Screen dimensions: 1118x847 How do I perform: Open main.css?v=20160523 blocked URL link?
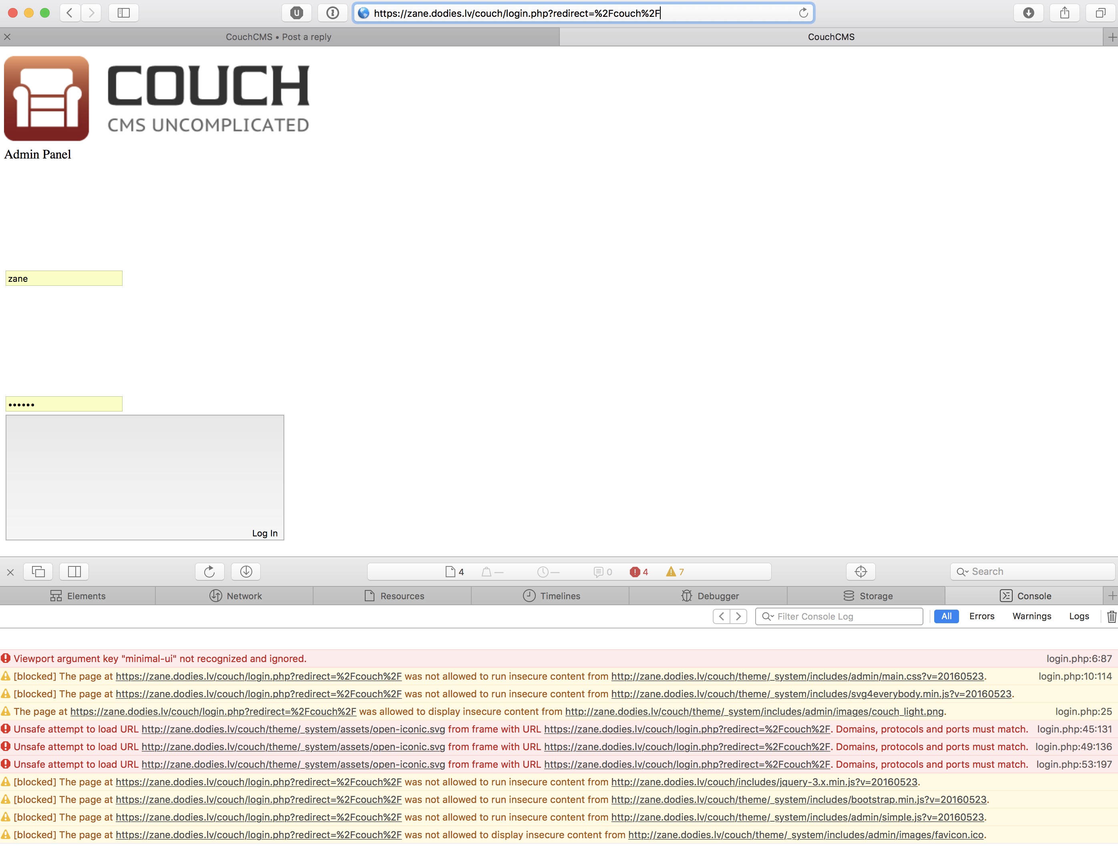click(798, 677)
